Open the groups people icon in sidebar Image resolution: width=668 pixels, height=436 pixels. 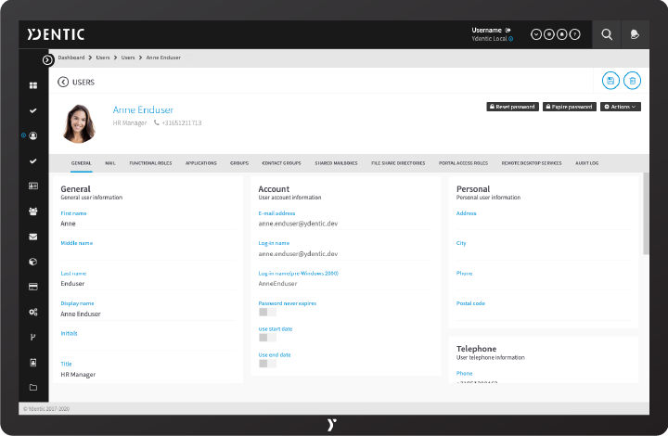[33, 212]
